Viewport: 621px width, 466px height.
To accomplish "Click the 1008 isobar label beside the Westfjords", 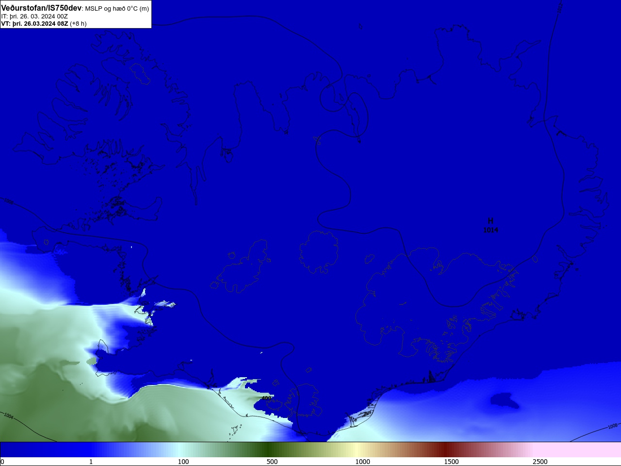I will coord(8,201).
